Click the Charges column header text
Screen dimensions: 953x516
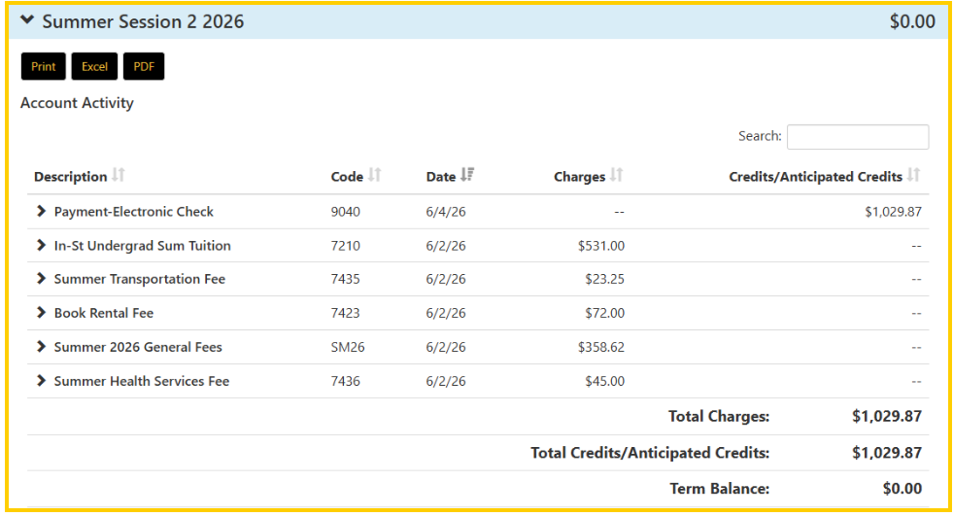click(x=579, y=177)
